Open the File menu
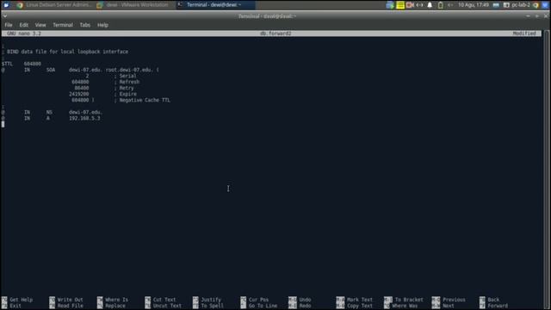Viewport: 551px width, 310px height. (9, 25)
